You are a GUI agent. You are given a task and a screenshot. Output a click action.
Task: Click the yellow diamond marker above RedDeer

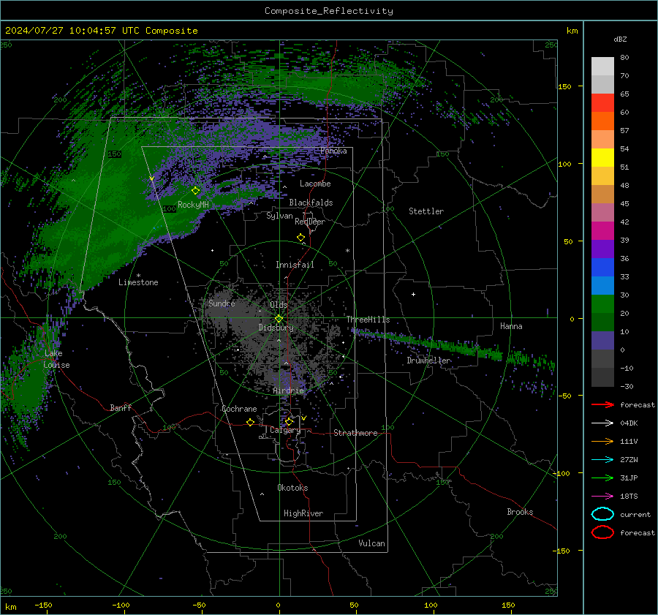coord(301,238)
